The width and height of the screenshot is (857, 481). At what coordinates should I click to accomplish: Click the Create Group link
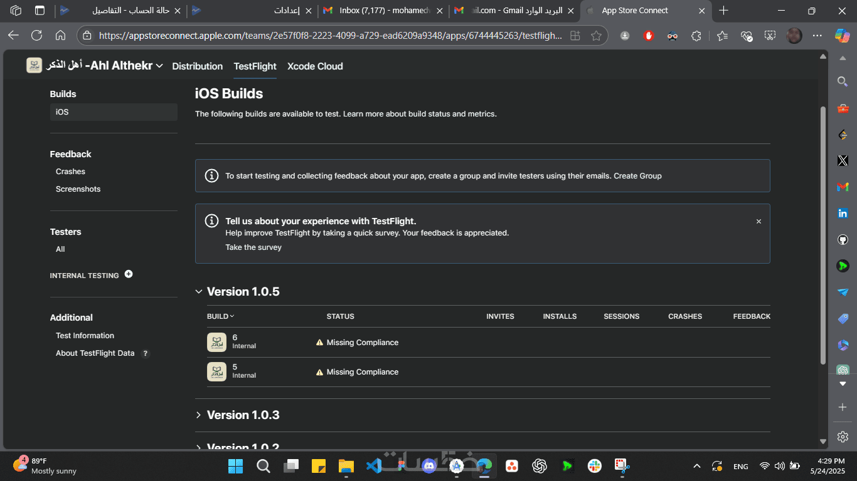point(637,176)
